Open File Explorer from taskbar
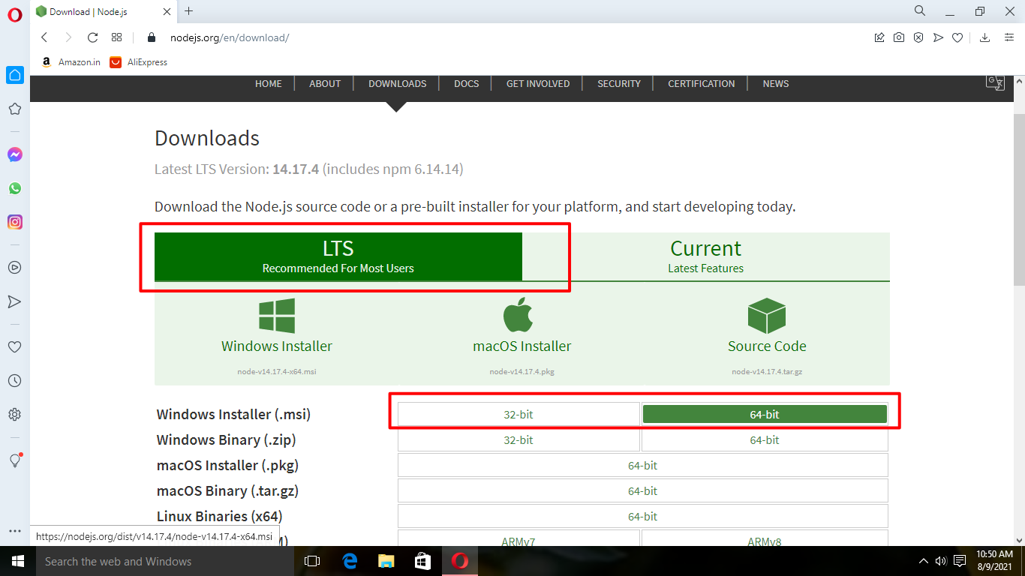Screen dimensions: 1025x576 pos(386,561)
